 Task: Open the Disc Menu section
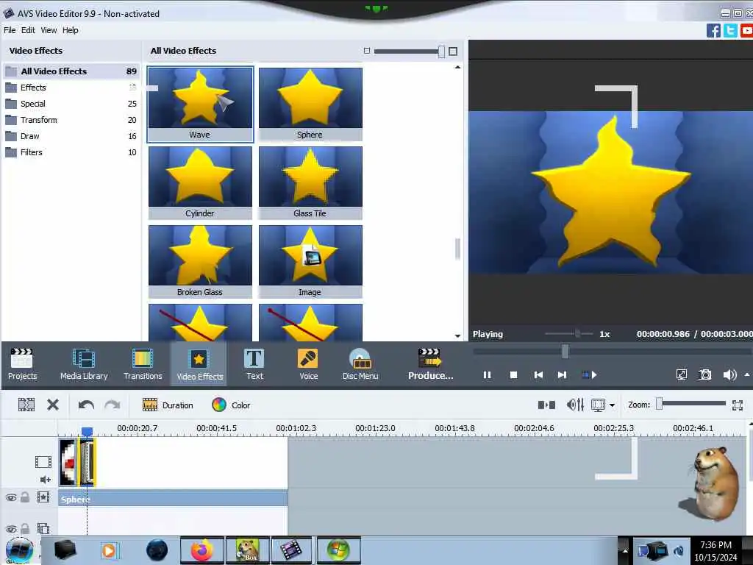360,364
